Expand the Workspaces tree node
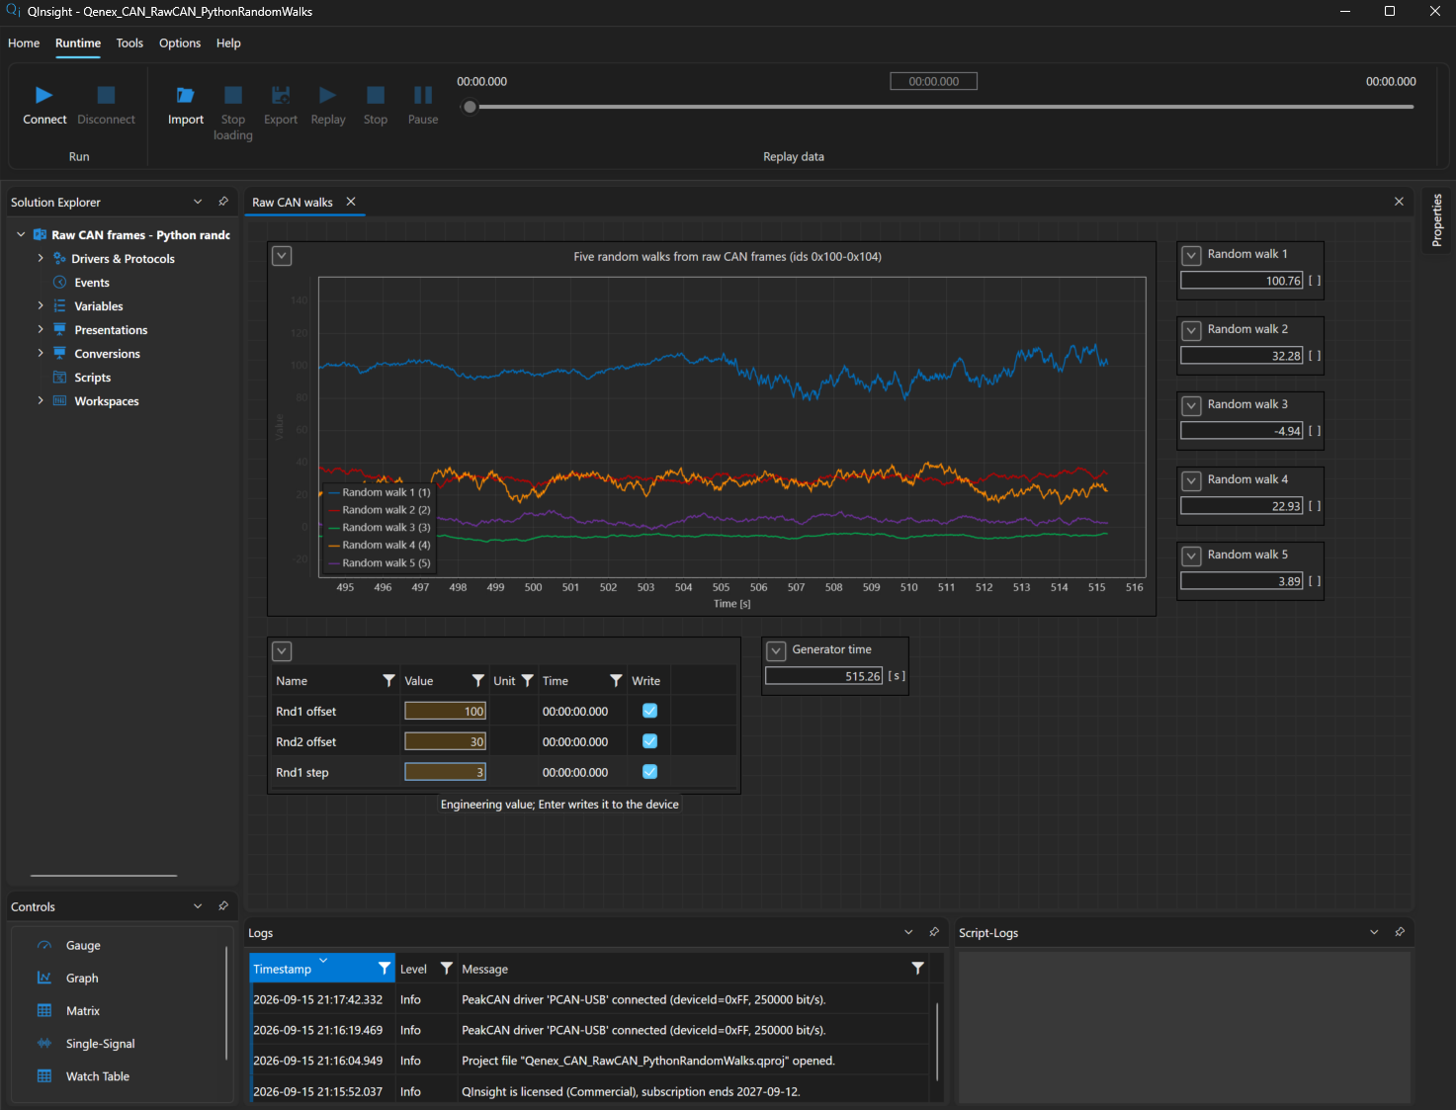The image size is (1456, 1110). tap(41, 400)
